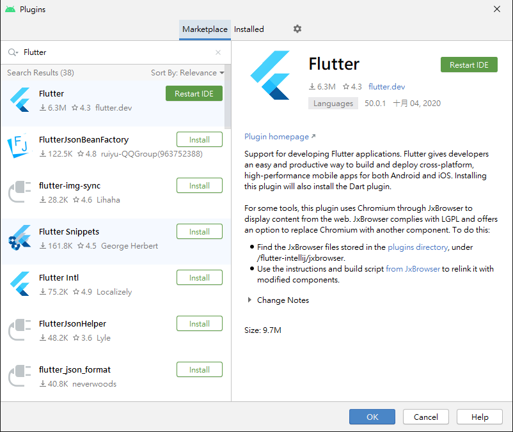
Task: Click the 6.3M downloads in details header
Action: point(322,87)
